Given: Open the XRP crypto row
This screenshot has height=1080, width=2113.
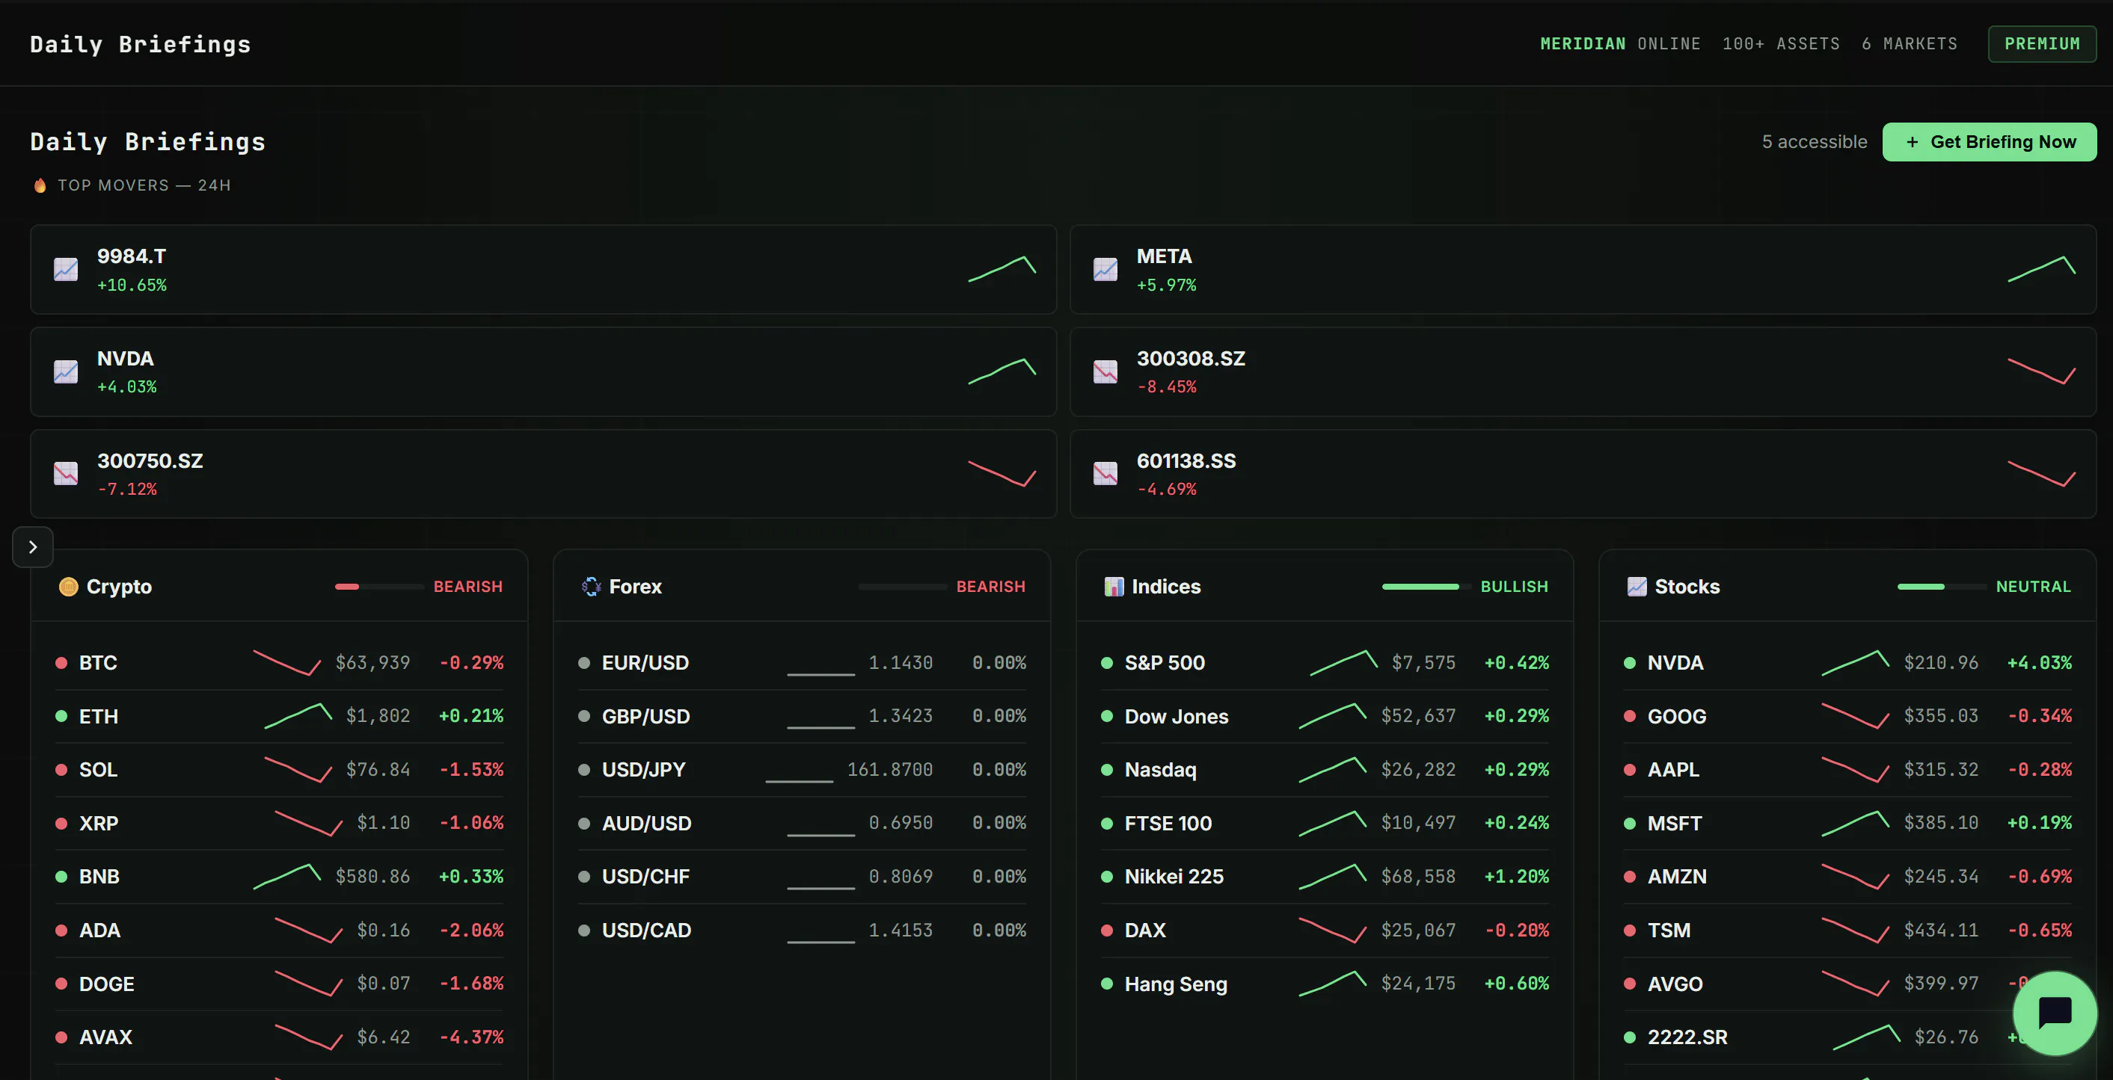Looking at the screenshot, I should pos(279,824).
